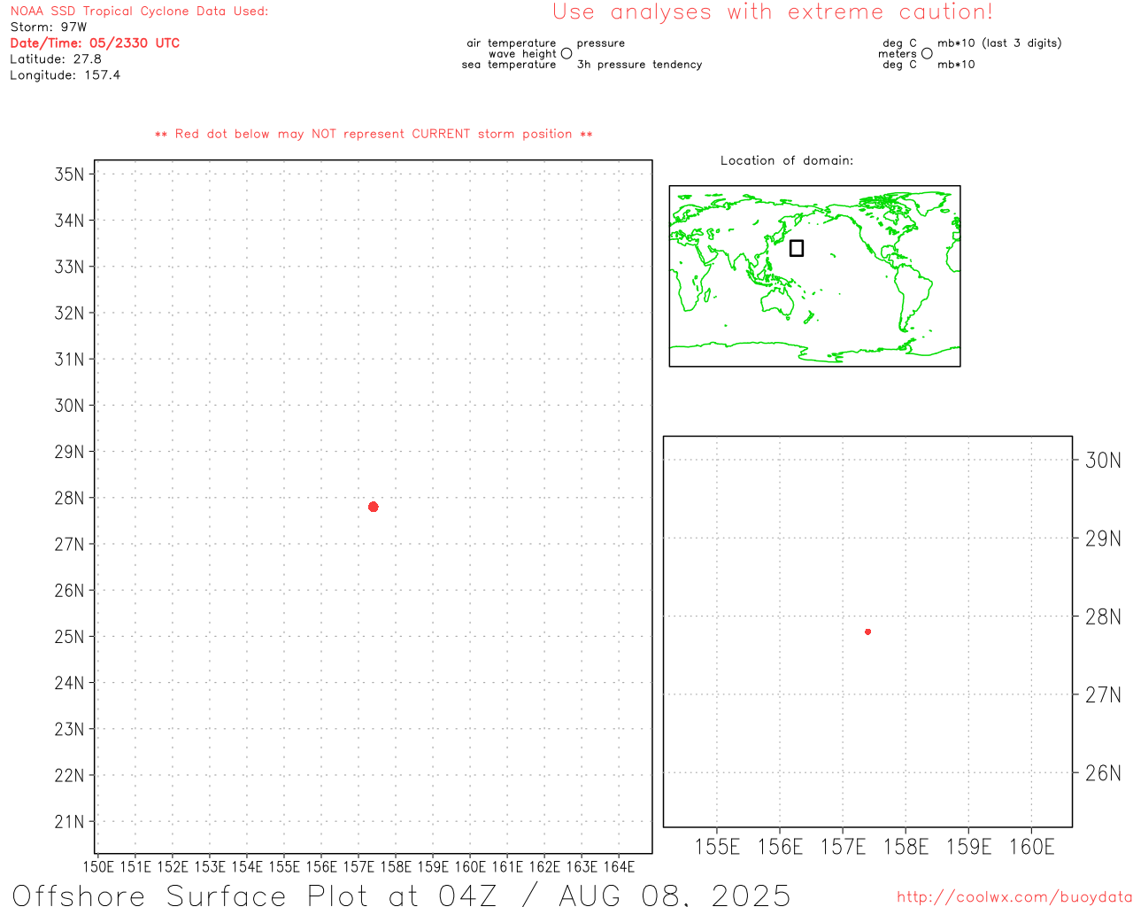
Task: Click the black domain rectangle on the world map
Action: point(797,248)
